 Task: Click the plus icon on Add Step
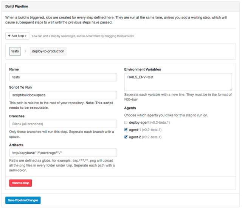click(9, 36)
